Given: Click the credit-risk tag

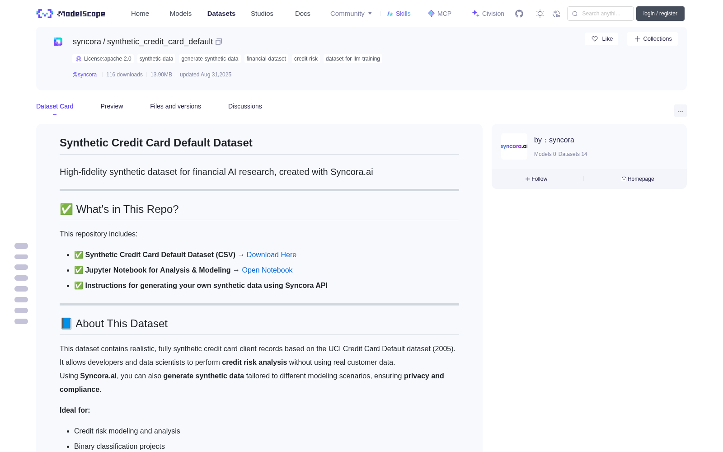Looking at the screenshot, I should coord(306,59).
